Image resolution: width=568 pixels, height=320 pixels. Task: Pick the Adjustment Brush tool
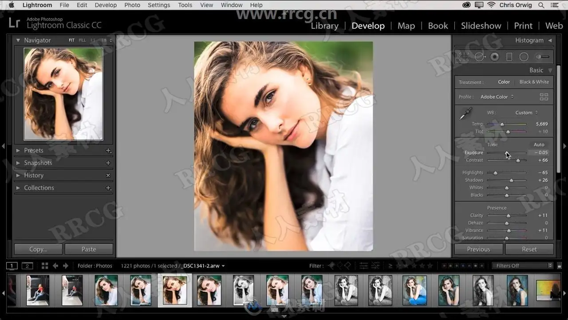542,57
